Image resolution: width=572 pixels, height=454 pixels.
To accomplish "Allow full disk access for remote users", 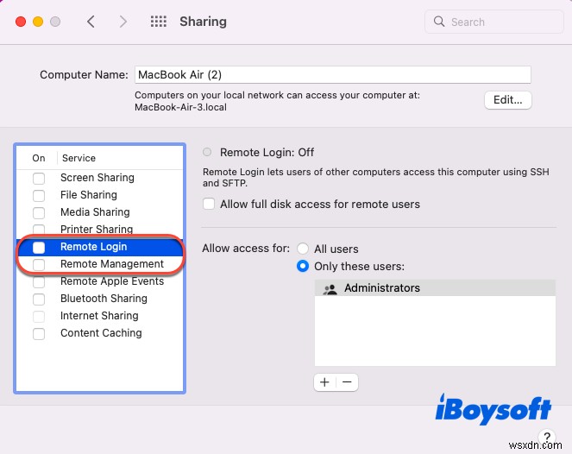I will click(209, 204).
